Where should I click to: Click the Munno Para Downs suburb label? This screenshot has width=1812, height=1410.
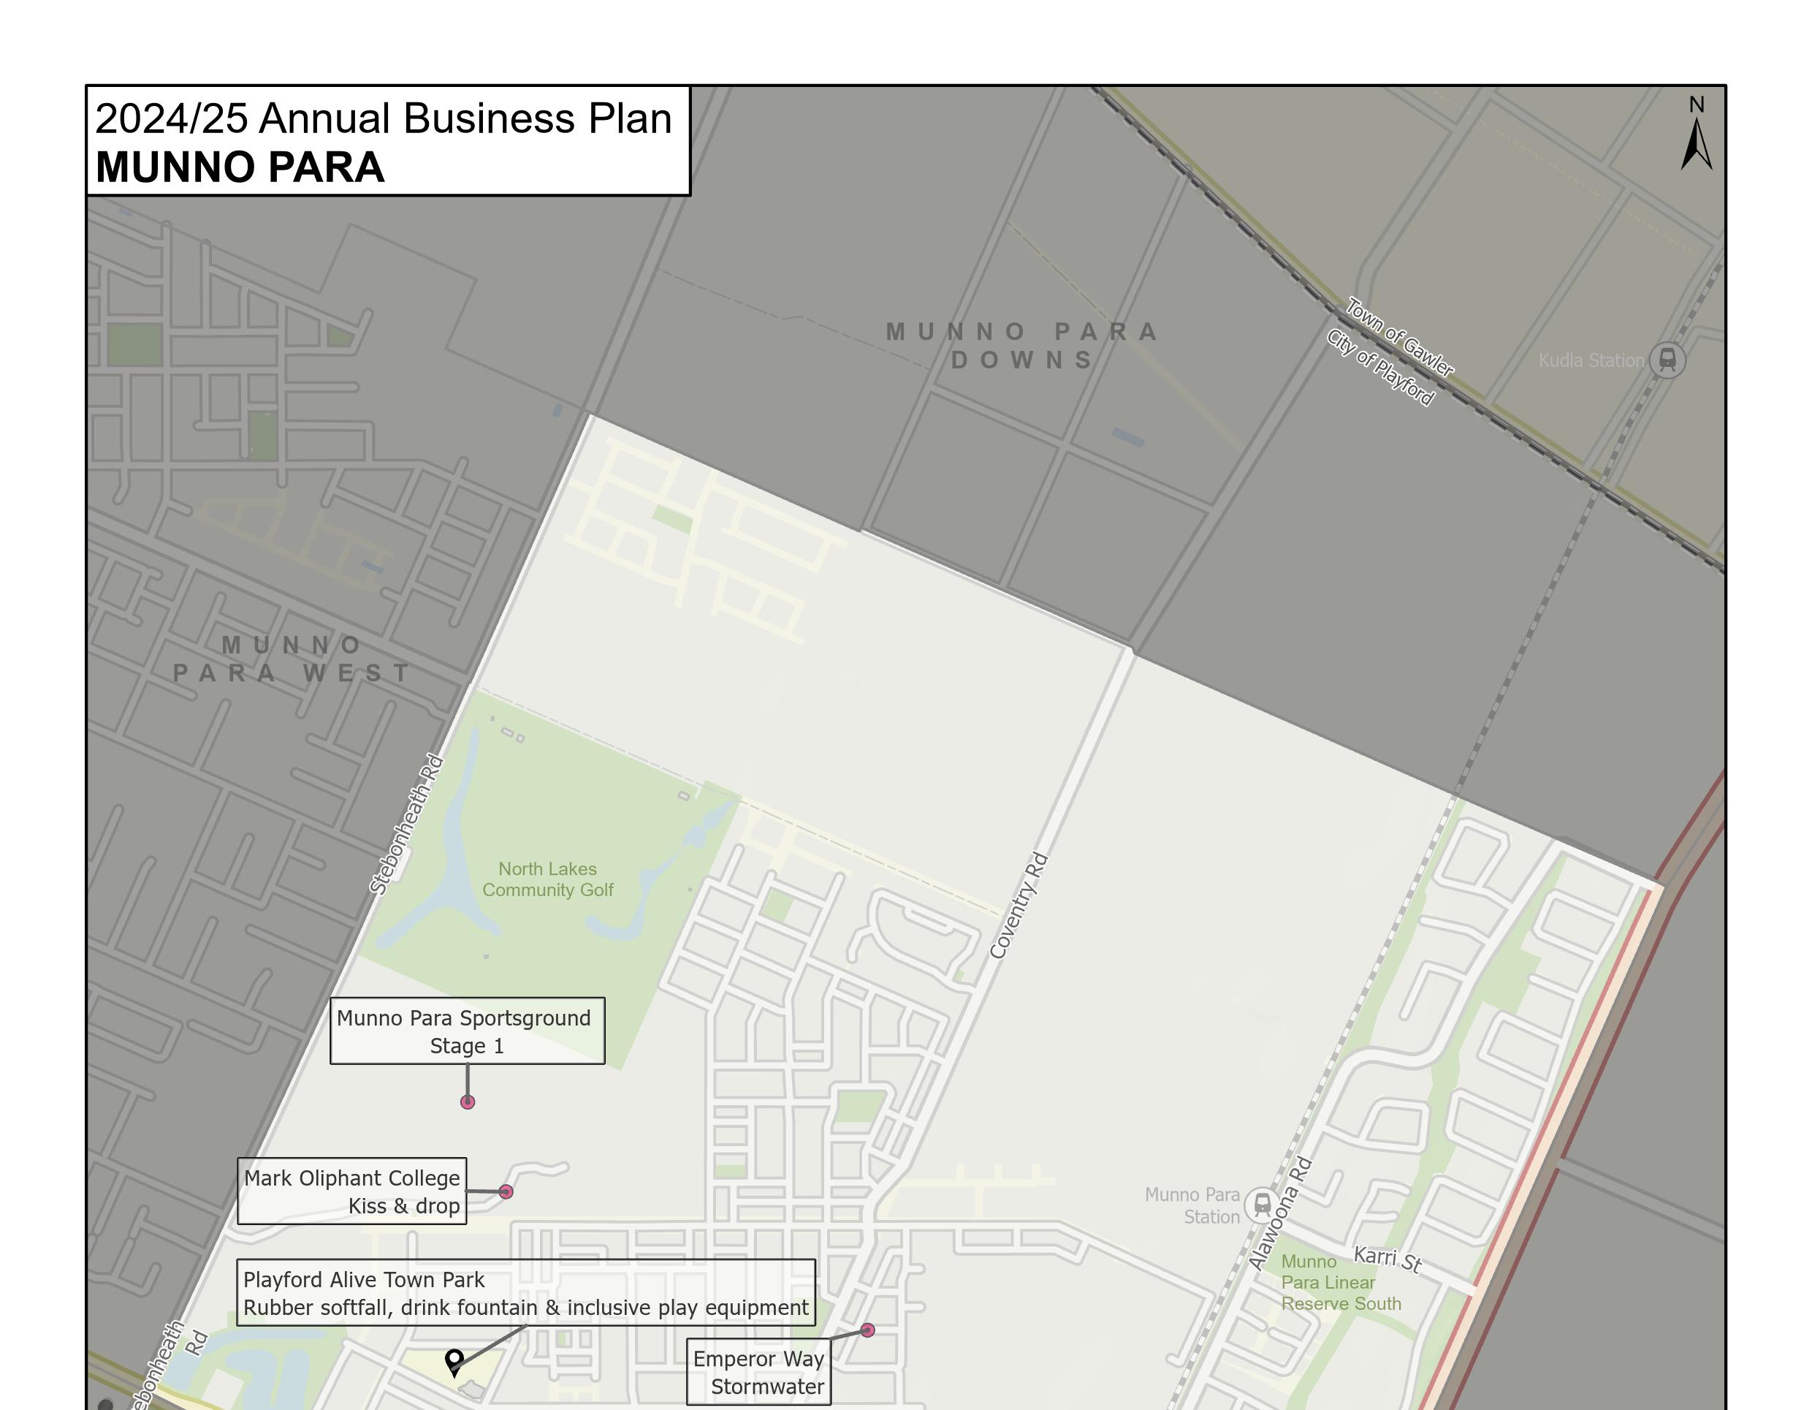point(1022,346)
